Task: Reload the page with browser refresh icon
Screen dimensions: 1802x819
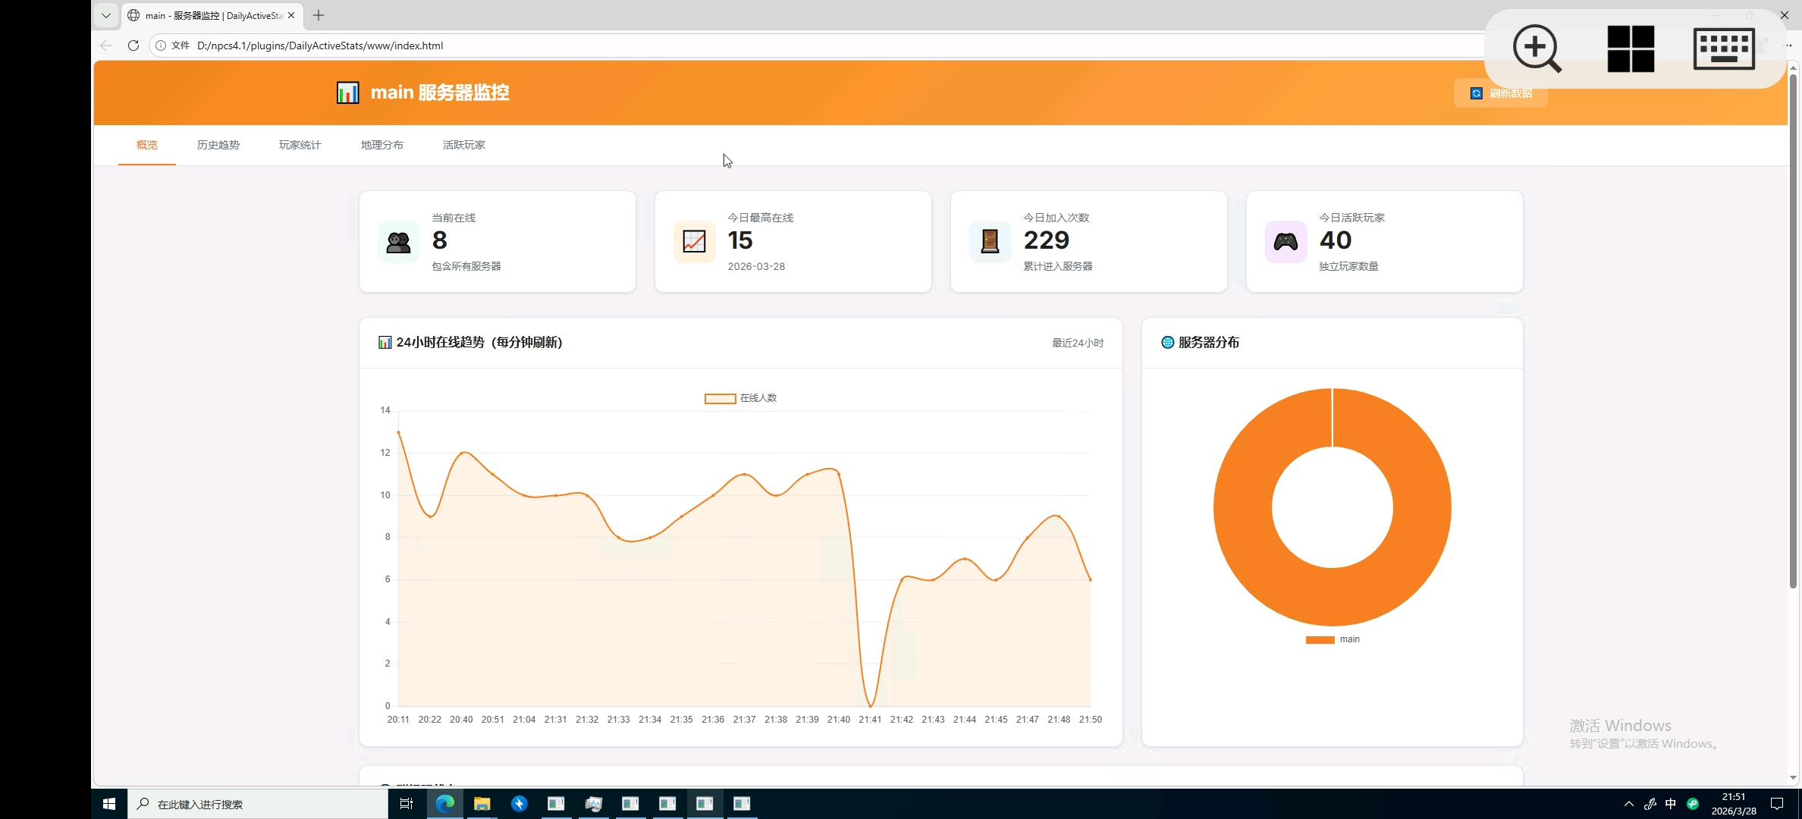Action: click(x=133, y=45)
